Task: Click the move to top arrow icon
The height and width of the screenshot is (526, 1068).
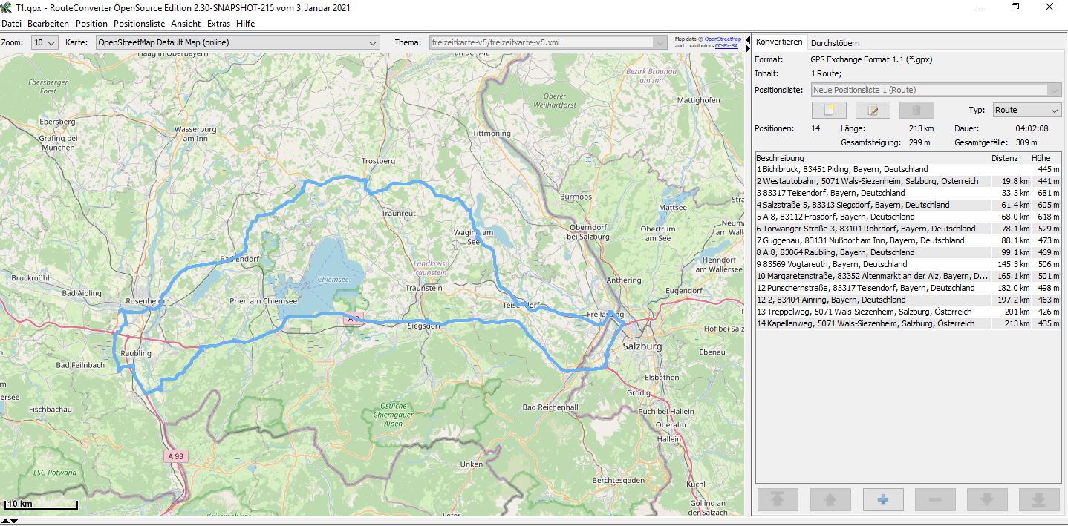Action: point(778,499)
